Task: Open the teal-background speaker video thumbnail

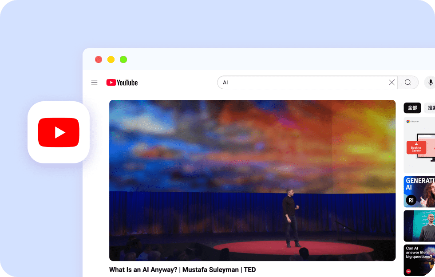Action: pyautogui.click(x=419, y=226)
